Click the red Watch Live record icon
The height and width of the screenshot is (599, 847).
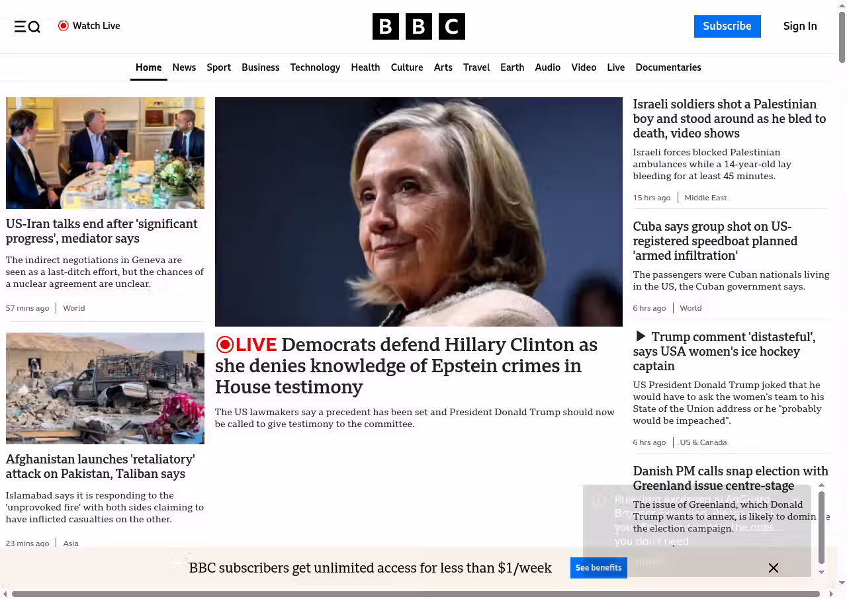click(x=64, y=26)
